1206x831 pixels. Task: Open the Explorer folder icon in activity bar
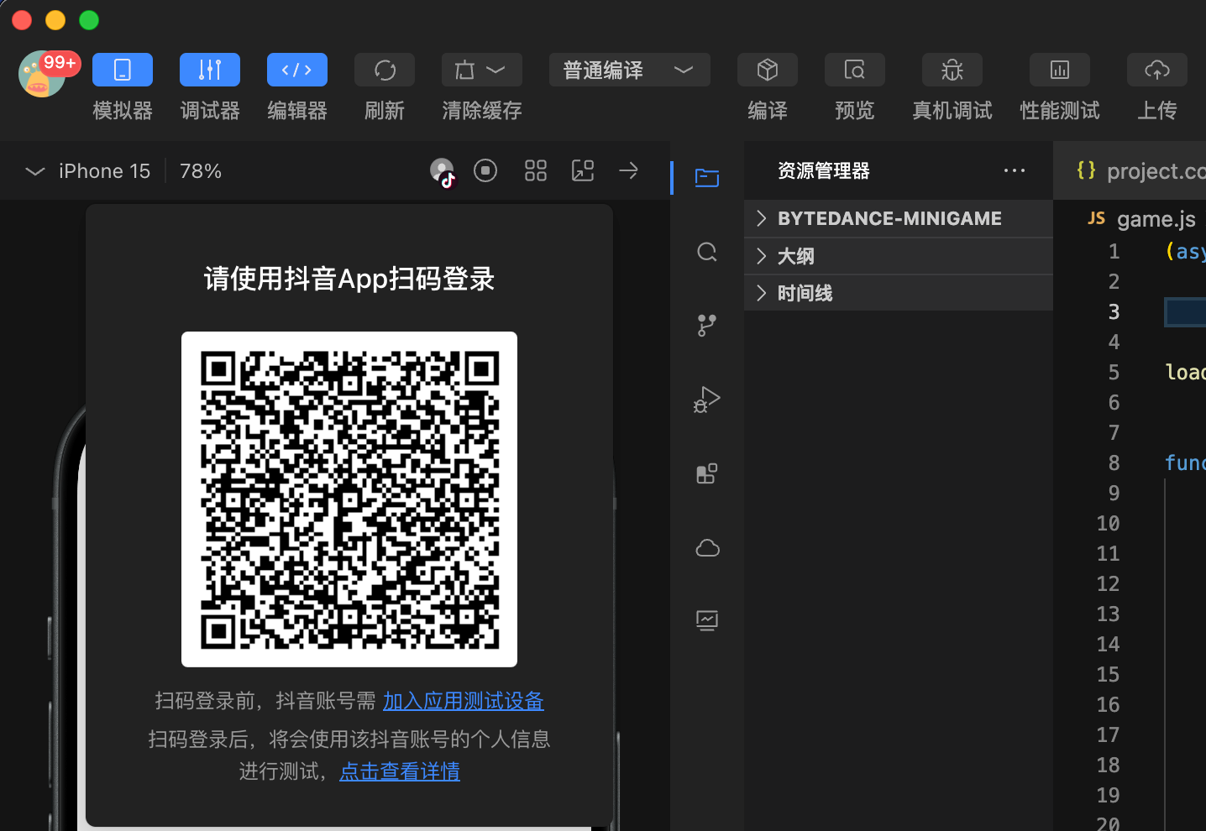pos(707,177)
